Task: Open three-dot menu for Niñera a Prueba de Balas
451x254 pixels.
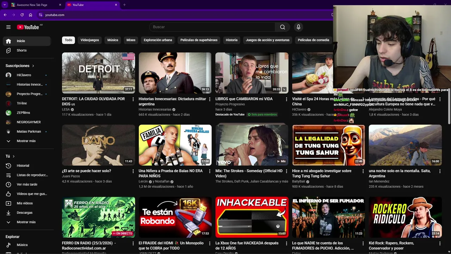Action: click(210, 171)
